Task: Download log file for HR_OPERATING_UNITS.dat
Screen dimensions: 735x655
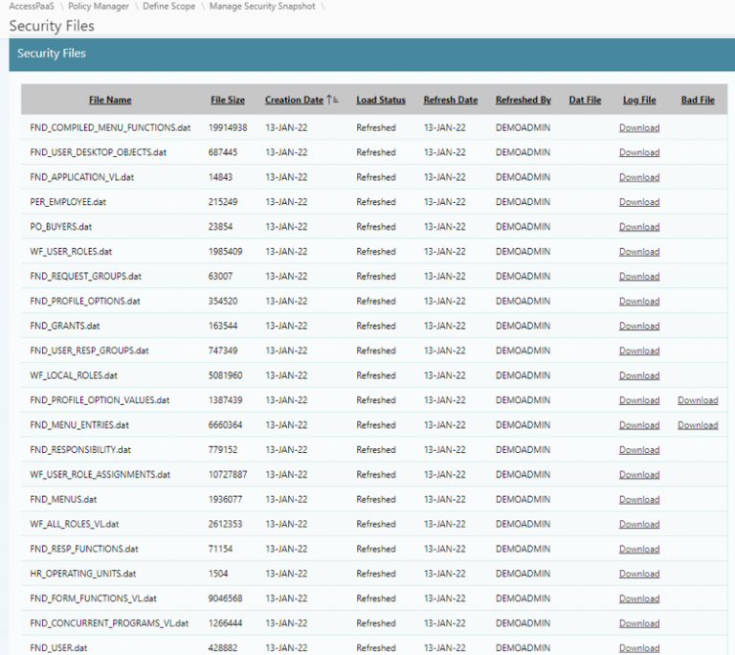Action: click(x=639, y=574)
